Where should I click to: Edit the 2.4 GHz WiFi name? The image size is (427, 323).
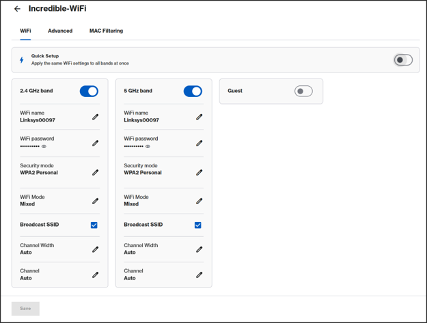pos(95,117)
